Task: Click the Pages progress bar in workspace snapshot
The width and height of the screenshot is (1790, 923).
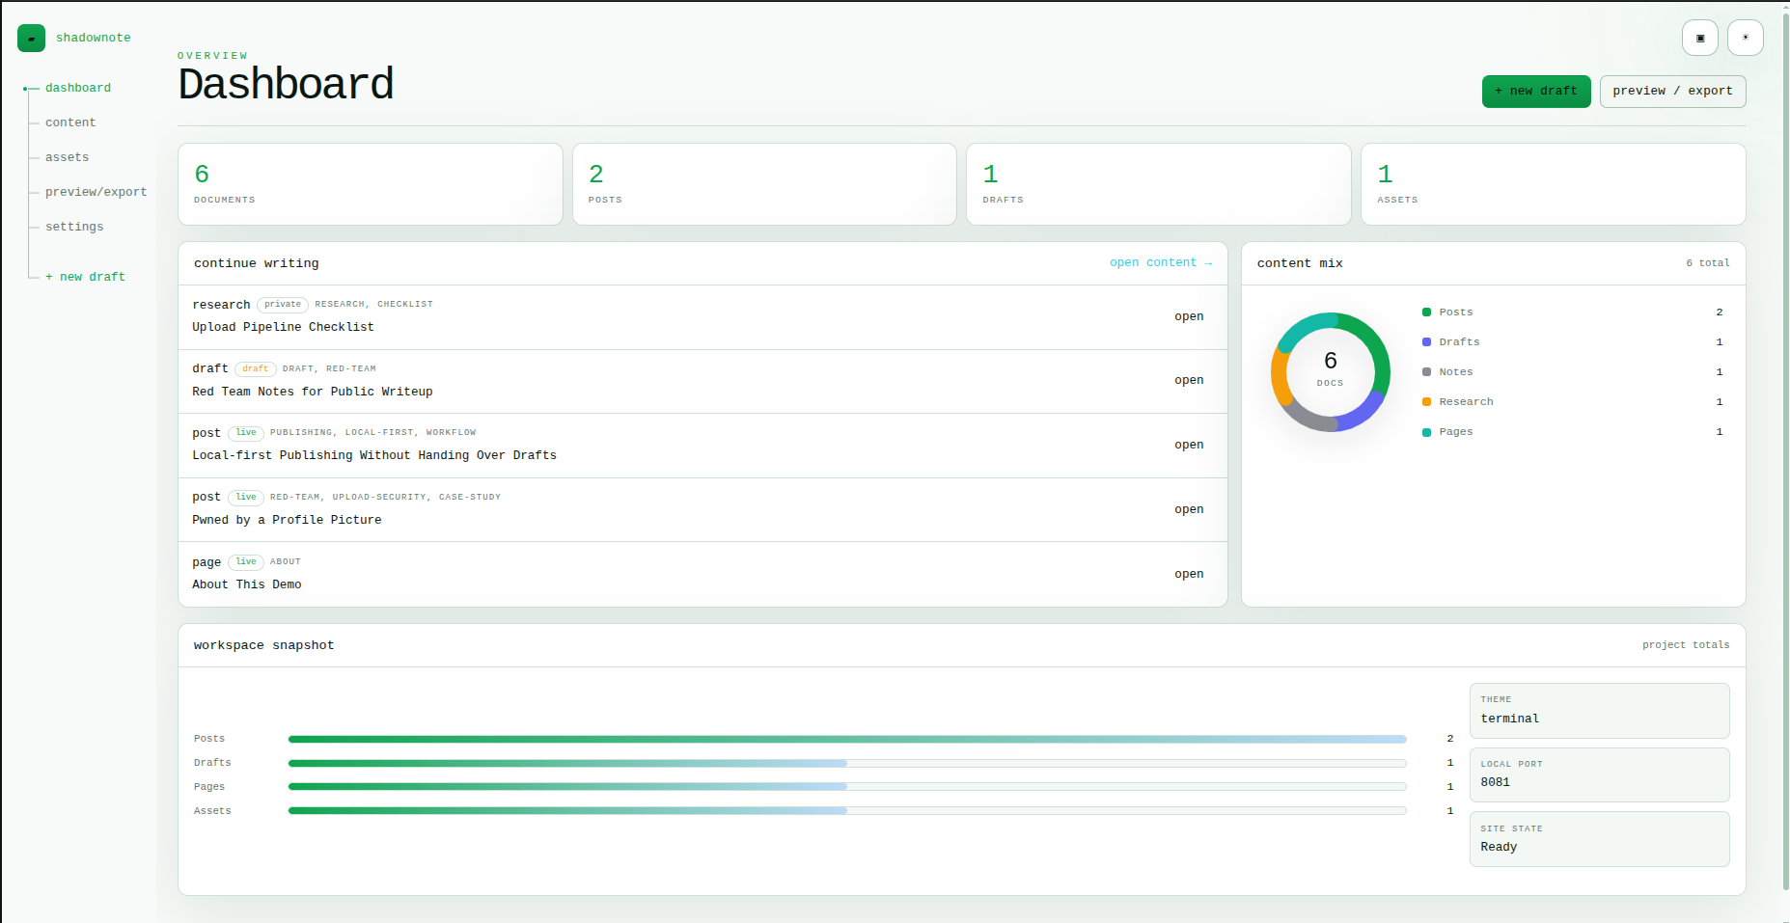Action: (847, 787)
